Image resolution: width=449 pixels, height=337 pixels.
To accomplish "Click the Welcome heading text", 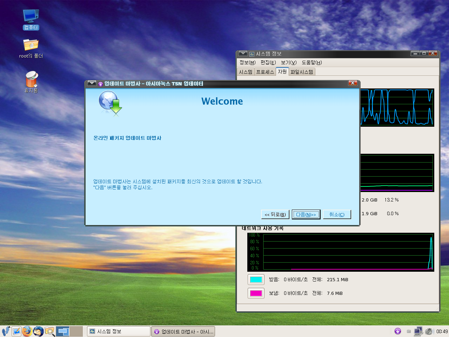I will coord(222,101).
